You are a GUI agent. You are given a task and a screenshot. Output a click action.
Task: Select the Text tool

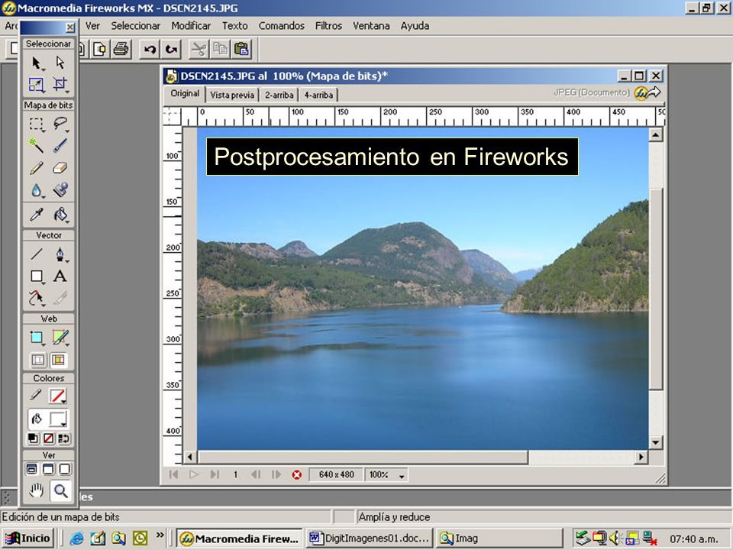point(60,277)
